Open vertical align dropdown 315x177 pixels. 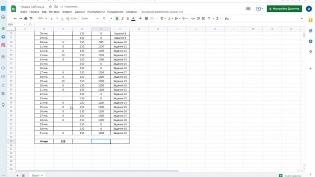(x=170, y=19)
